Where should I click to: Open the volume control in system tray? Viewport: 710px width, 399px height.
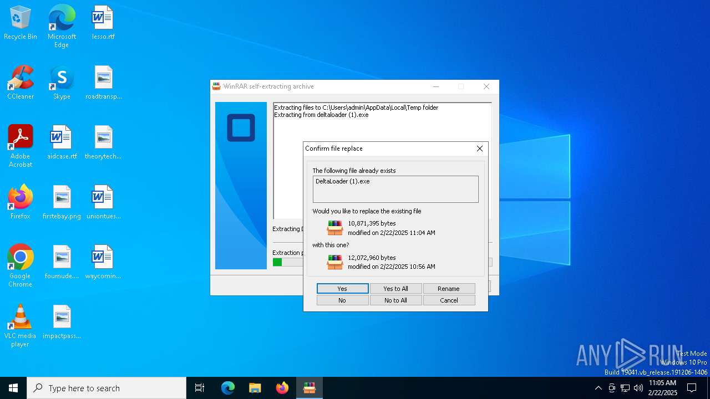tap(638, 388)
